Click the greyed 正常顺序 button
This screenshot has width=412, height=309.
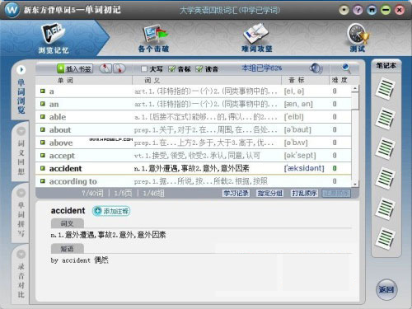click(337, 193)
